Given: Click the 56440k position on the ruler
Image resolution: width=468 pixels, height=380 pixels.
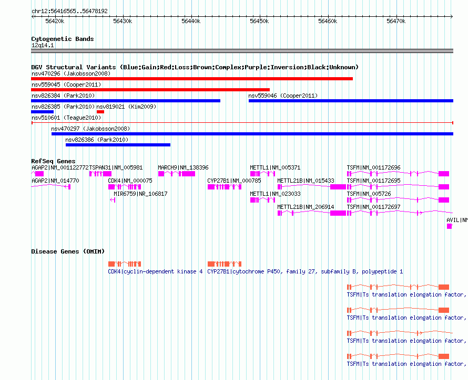Looking at the screenshot, I should pos(191,21).
